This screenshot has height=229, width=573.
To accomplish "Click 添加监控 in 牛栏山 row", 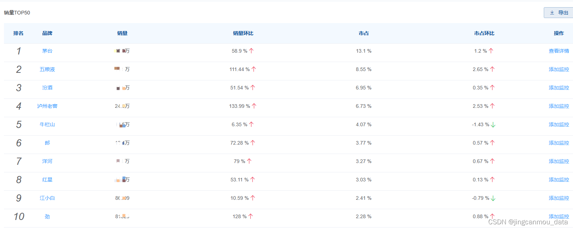I will point(559,124).
